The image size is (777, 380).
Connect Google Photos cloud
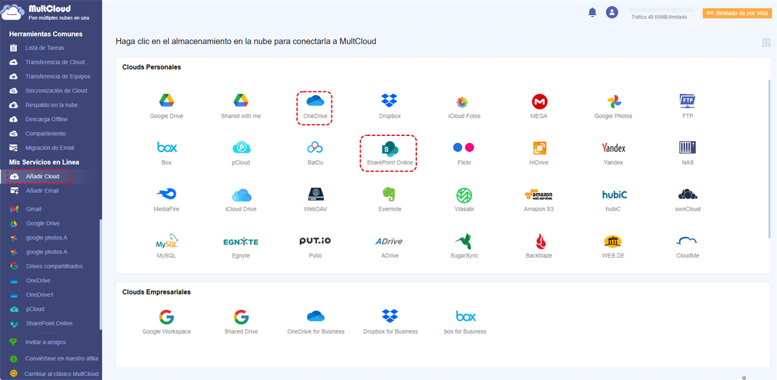[x=614, y=102]
